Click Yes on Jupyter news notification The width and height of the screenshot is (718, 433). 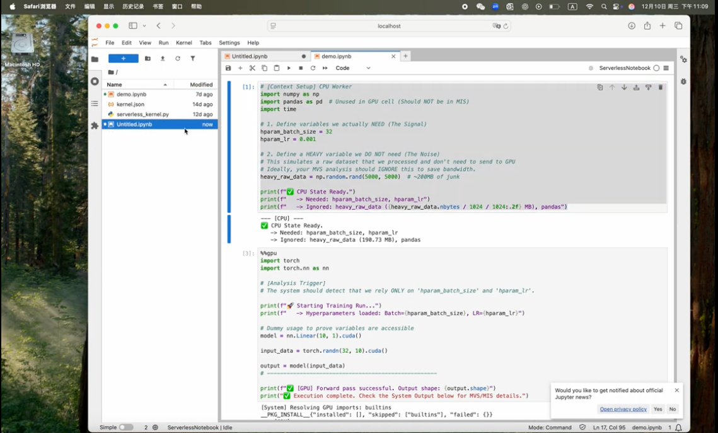pos(658,409)
